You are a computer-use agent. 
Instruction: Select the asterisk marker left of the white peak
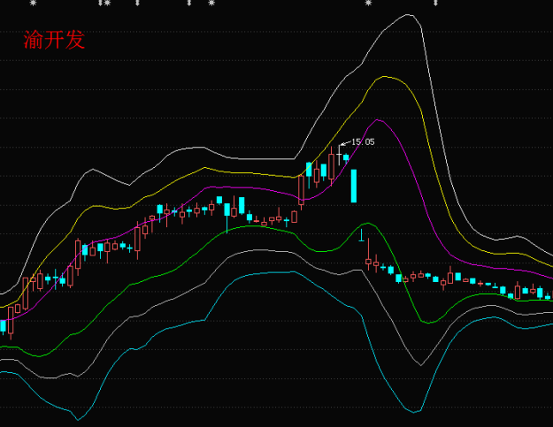coord(369,4)
